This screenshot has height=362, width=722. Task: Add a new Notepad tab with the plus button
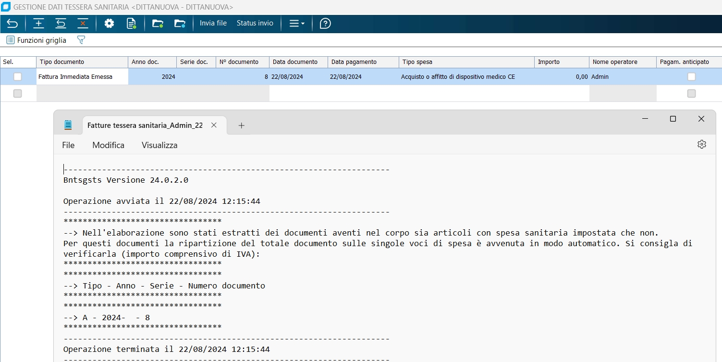coord(242,125)
